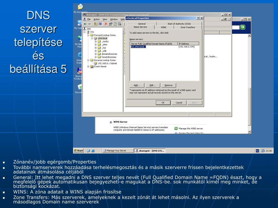The image size is (278, 208).
Task: Click the Properties toolbar icon
Action: [111, 24]
